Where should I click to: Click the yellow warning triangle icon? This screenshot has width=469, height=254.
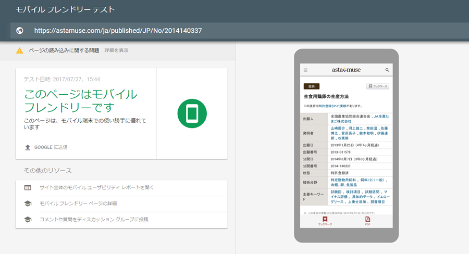pyautogui.click(x=19, y=50)
